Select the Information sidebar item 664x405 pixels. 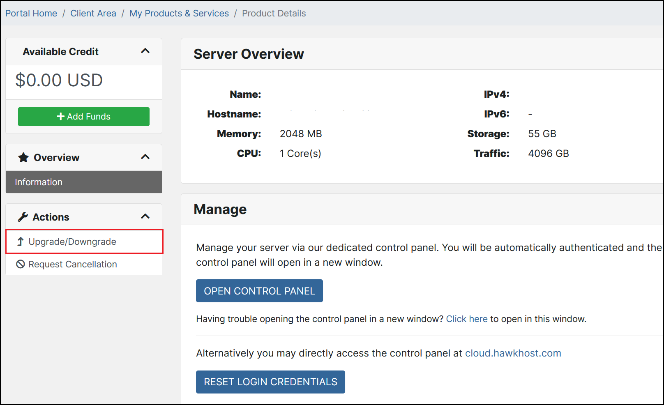click(x=39, y=182)
